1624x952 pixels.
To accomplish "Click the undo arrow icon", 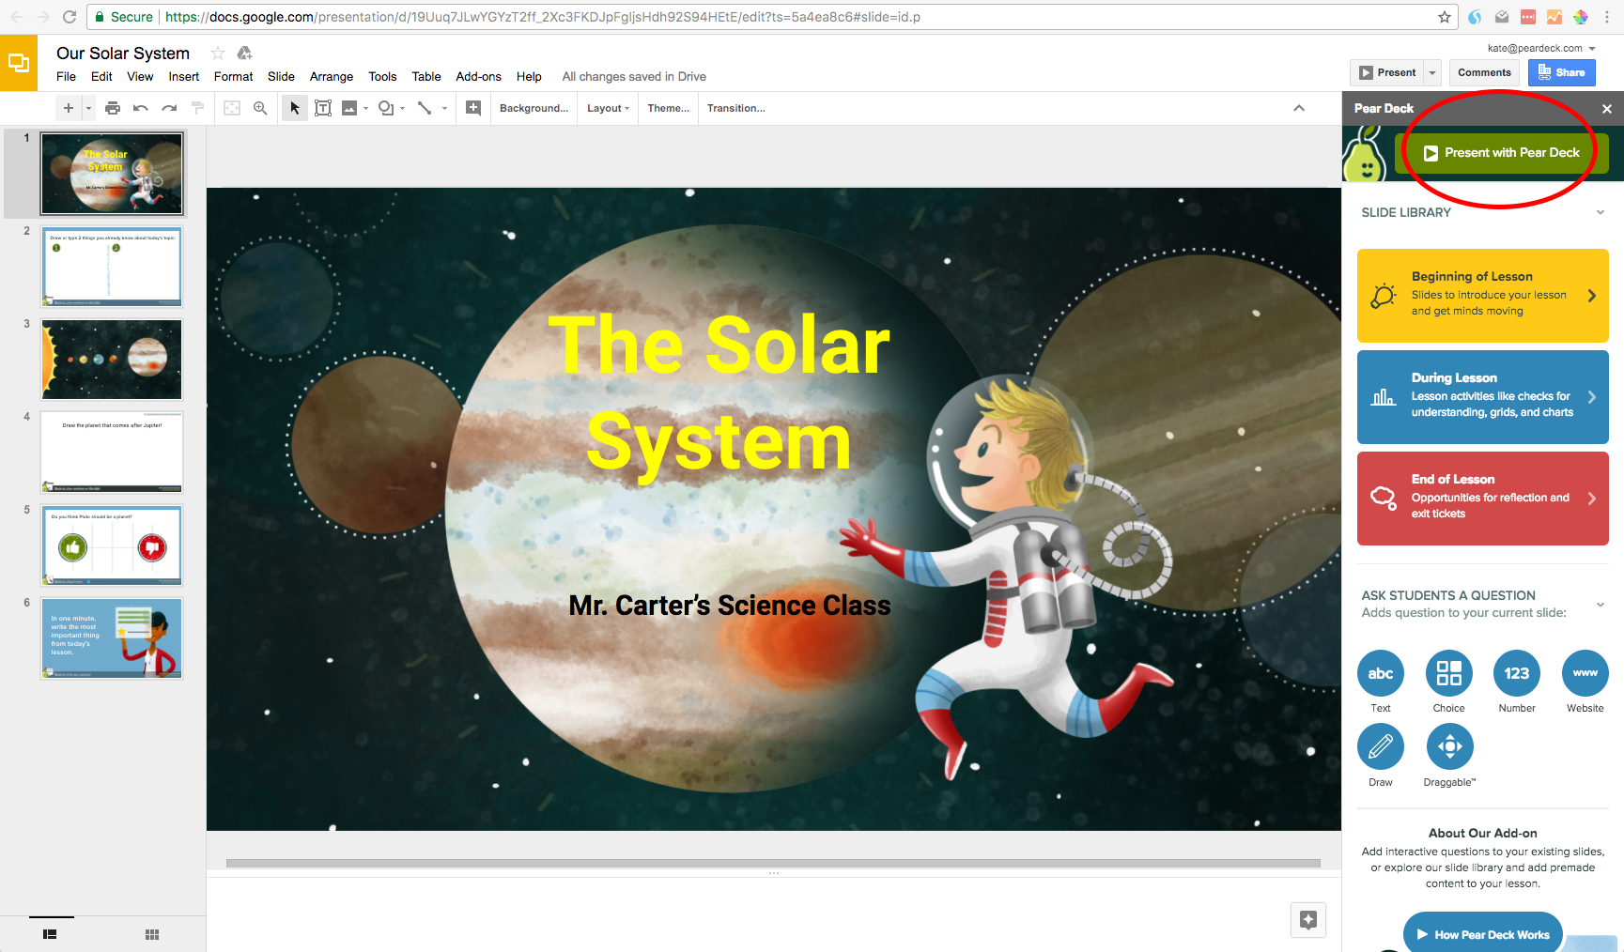I will [x=141, y=108].
